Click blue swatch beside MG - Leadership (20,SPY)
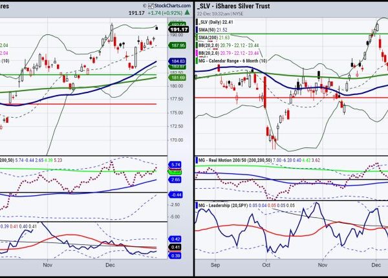The image size is (388, 278). [x=197, y=206]
